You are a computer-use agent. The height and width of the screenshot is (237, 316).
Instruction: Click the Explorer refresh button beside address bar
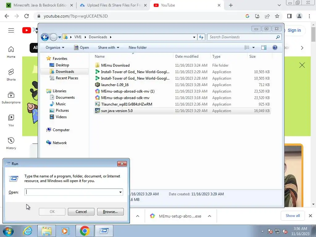point(201,37)
